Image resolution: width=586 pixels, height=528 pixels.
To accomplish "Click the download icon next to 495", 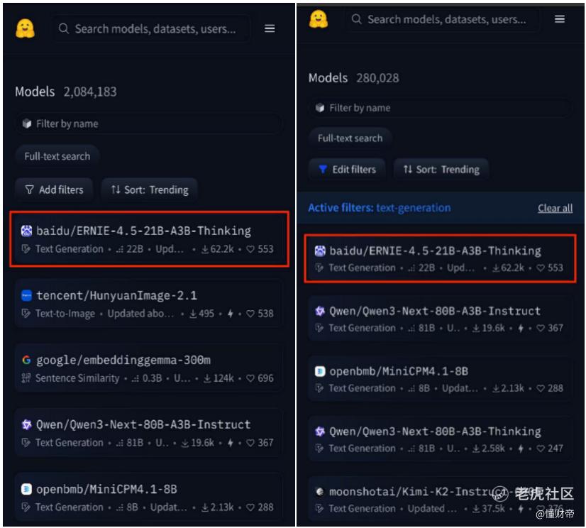I will 193,314.
